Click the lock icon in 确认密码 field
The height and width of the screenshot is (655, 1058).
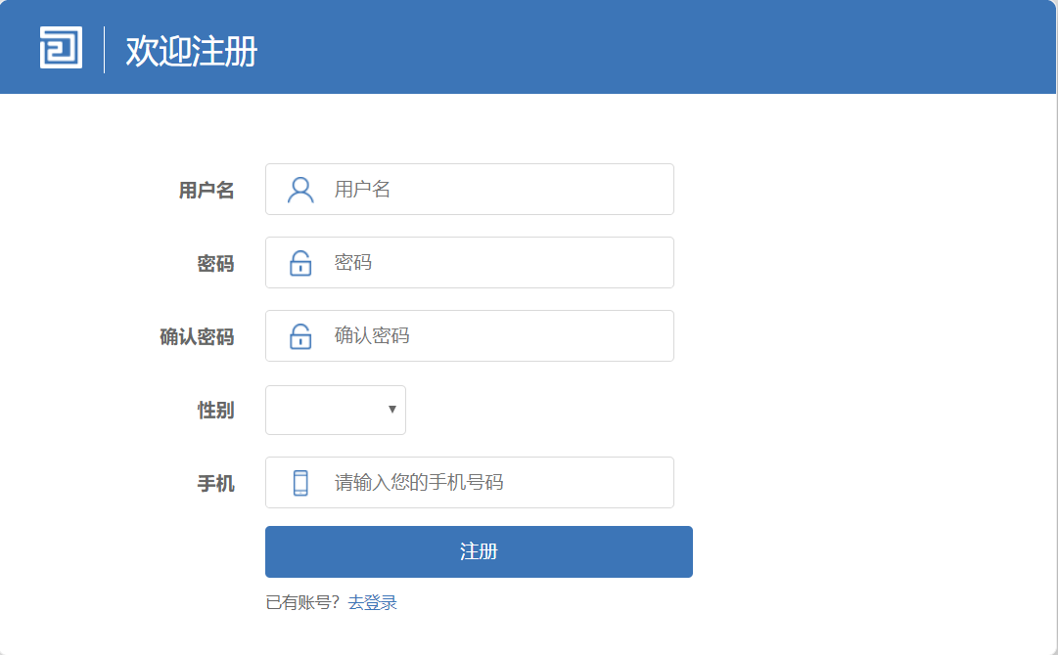click(x=300, y=336)
